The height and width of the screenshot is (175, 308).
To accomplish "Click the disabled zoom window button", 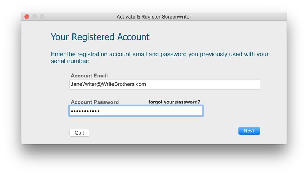I will [42, 16].
